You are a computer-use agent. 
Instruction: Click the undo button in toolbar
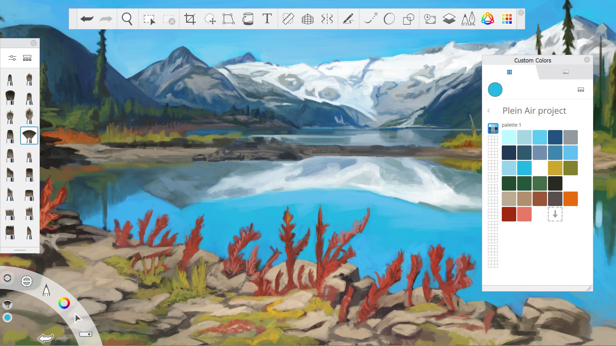point(87,19)
